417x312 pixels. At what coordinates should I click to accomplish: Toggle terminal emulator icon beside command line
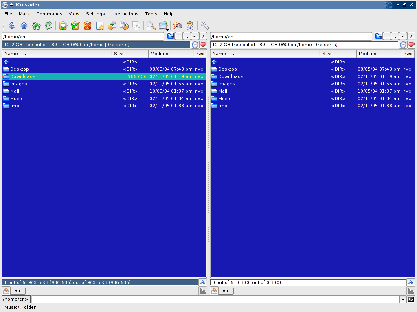411,299
